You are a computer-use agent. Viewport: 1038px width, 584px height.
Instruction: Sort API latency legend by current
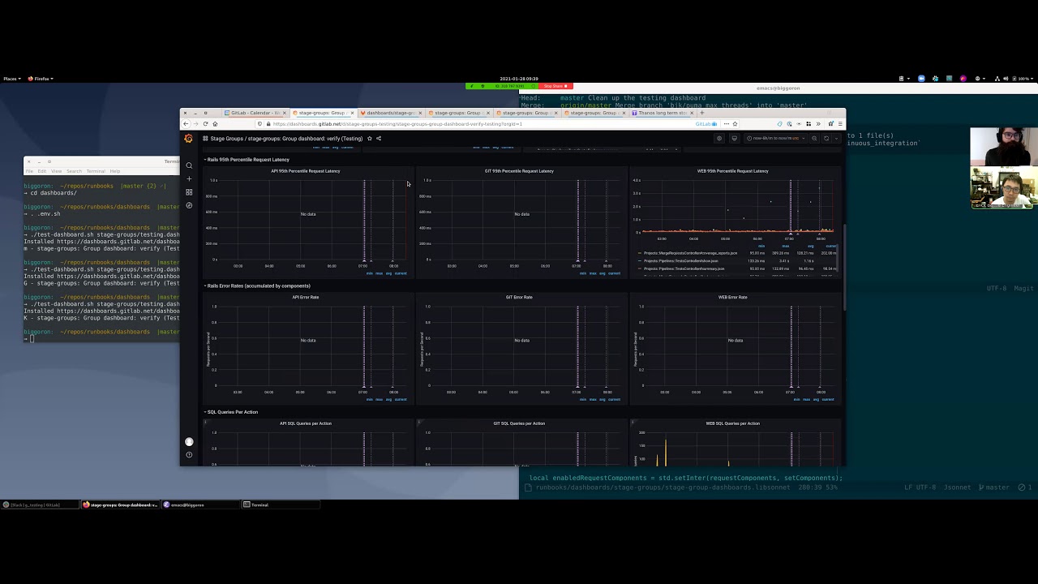pos(400,273)
